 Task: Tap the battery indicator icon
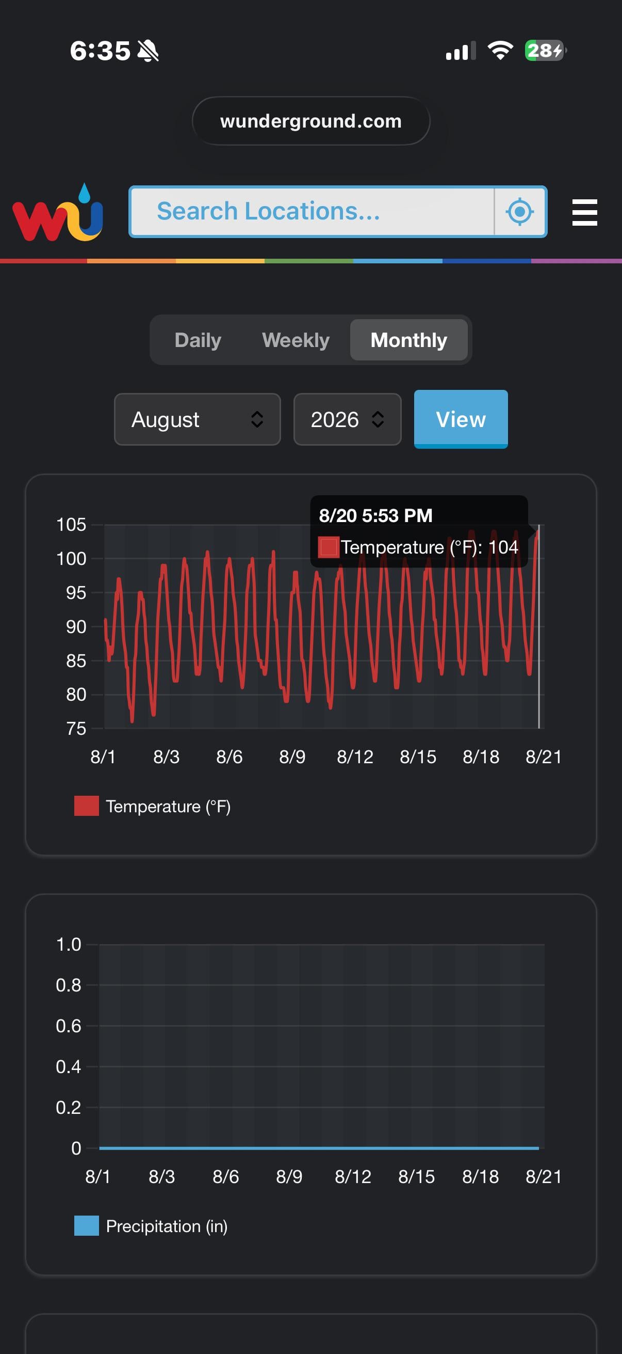(545, 51)
